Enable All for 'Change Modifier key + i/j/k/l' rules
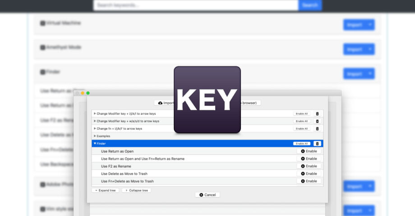Image resolution: width=415 pixels, height=216 pixels. coord(302,114)
